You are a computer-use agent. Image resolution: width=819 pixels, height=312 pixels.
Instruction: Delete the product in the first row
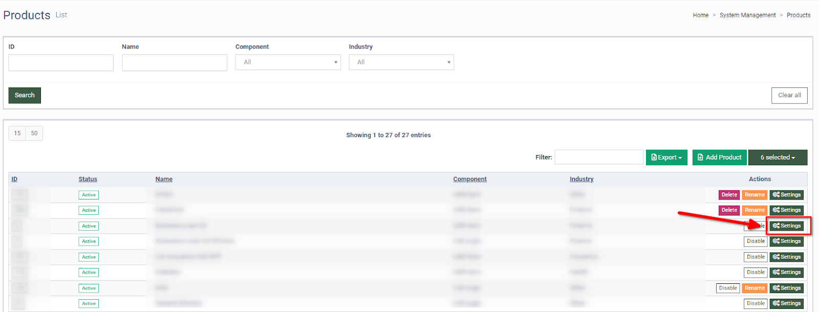(729, 195)
